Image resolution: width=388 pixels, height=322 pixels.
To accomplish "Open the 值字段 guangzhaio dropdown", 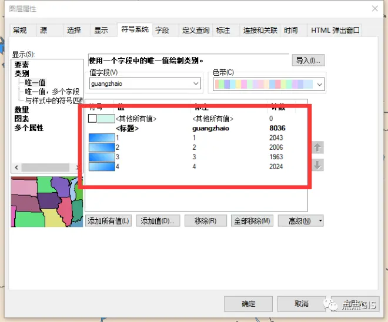I will pyautogui.click(x=196, y=83).
